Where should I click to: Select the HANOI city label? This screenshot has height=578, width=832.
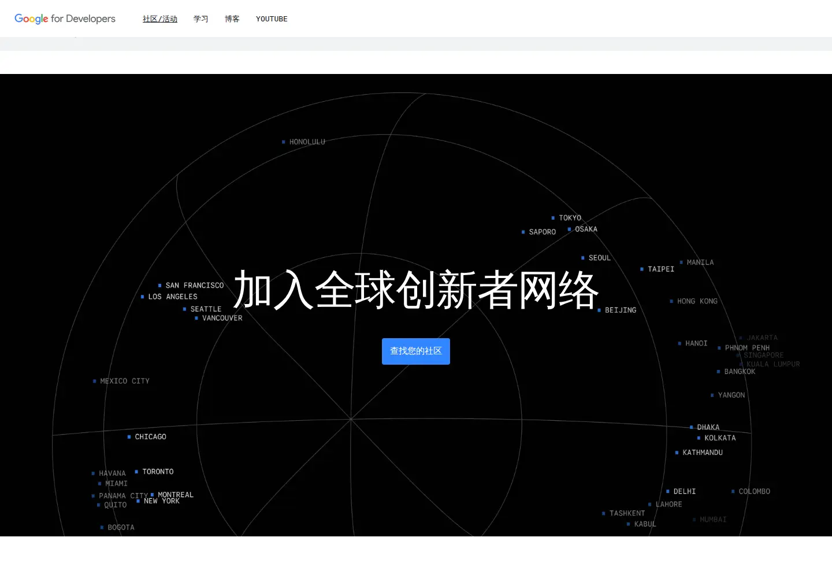click(x=696, y=343)
